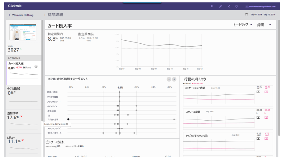
Task: Zoom in segments chart with plus button
Action: tap(174, 79)
